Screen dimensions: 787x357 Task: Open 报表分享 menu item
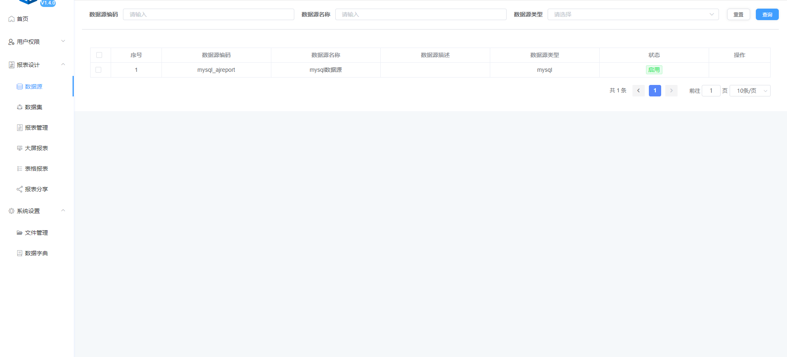[x=37, y=189]
